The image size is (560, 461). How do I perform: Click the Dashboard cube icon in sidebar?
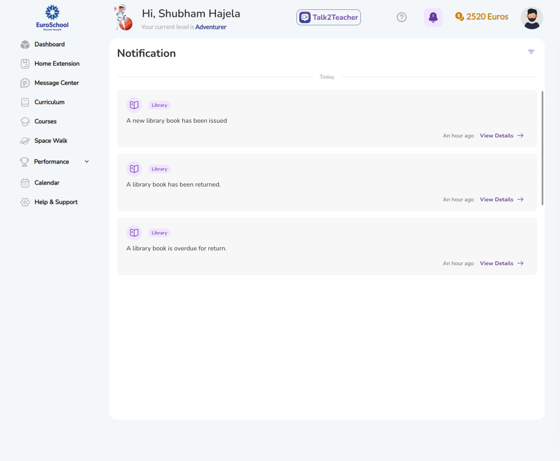coord(25,44)
